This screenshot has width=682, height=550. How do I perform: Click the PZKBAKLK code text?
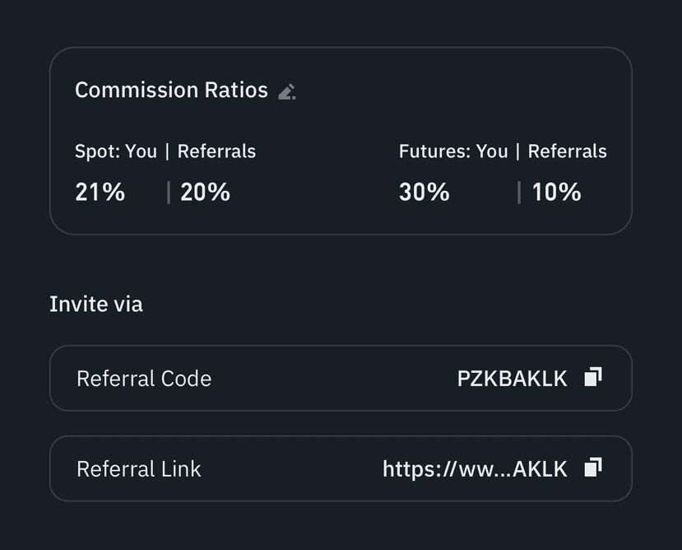pos(512,379)
